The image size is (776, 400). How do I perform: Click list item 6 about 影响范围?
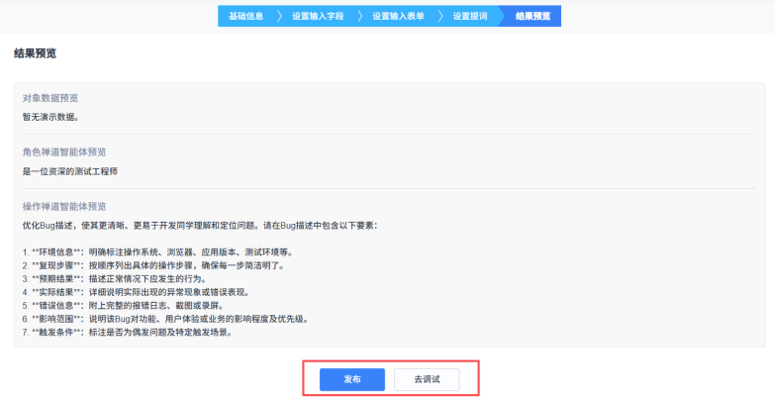(x=166, y=319)
